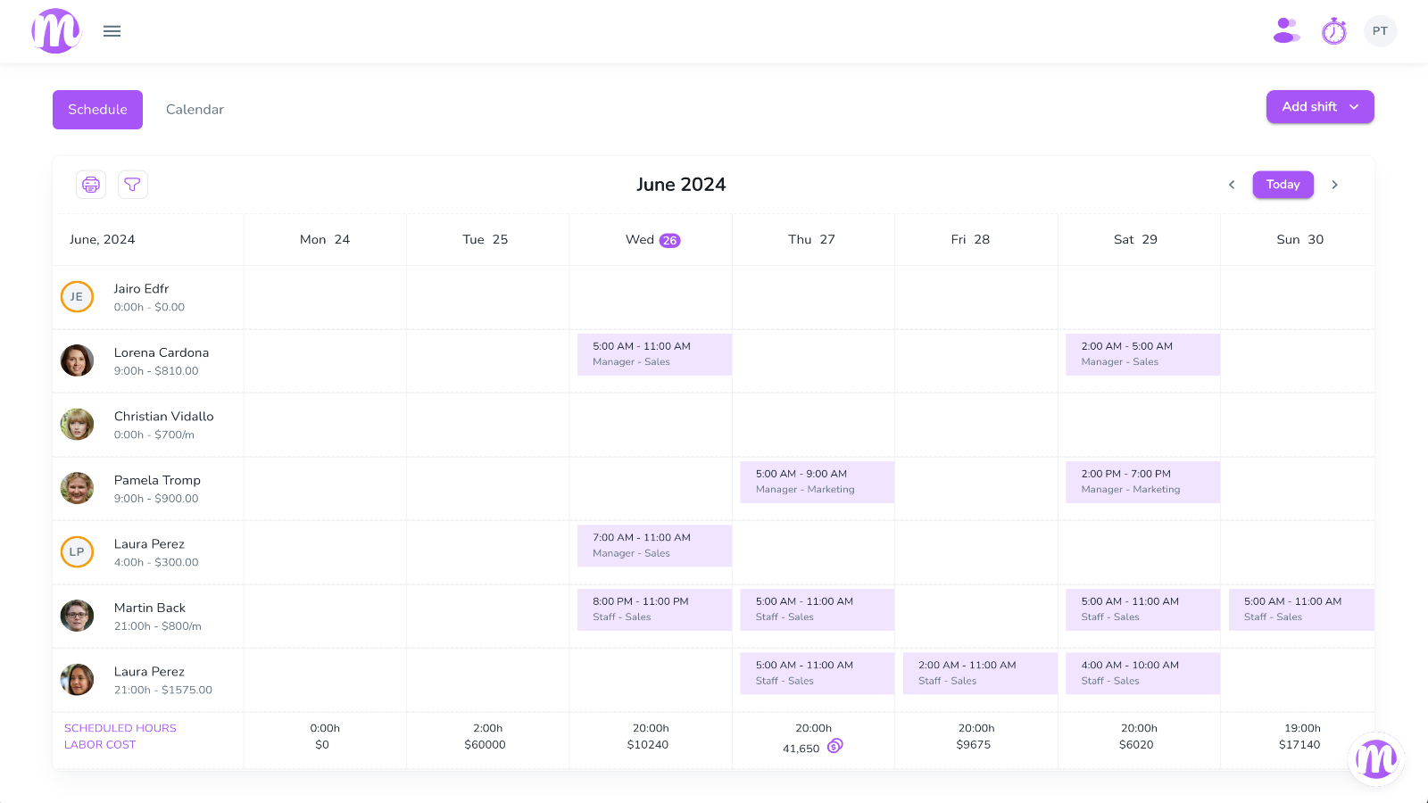1428x803 pixels.
Task: Switch to the Calendar tab
Action: [x=195, y=110]
